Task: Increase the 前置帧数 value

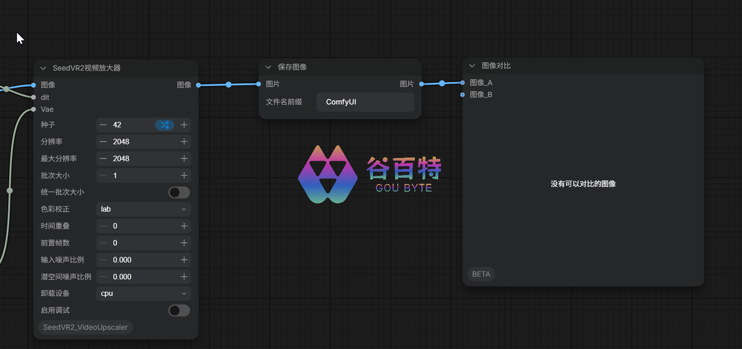Action: [x=184, y=243]
